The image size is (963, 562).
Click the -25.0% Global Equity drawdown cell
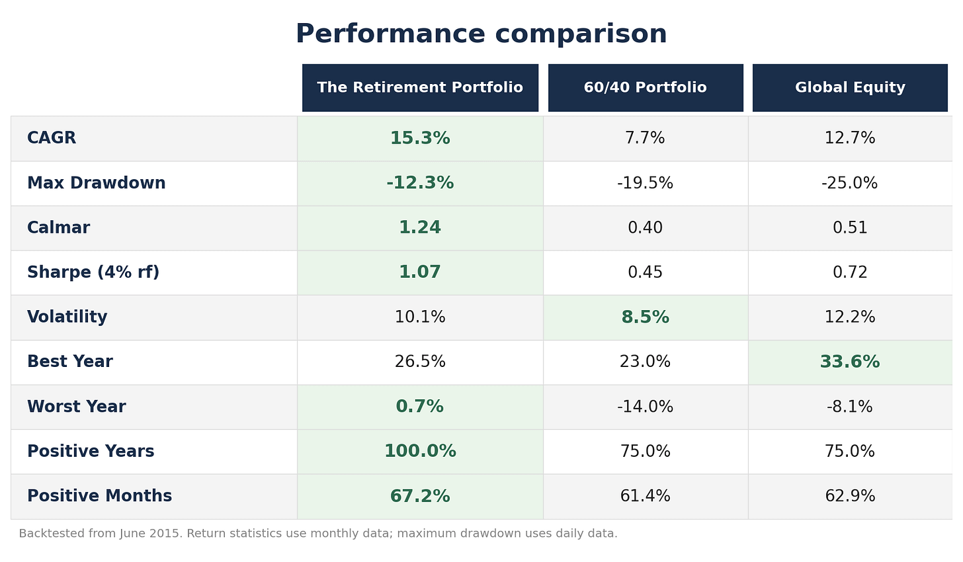point(850,184)
